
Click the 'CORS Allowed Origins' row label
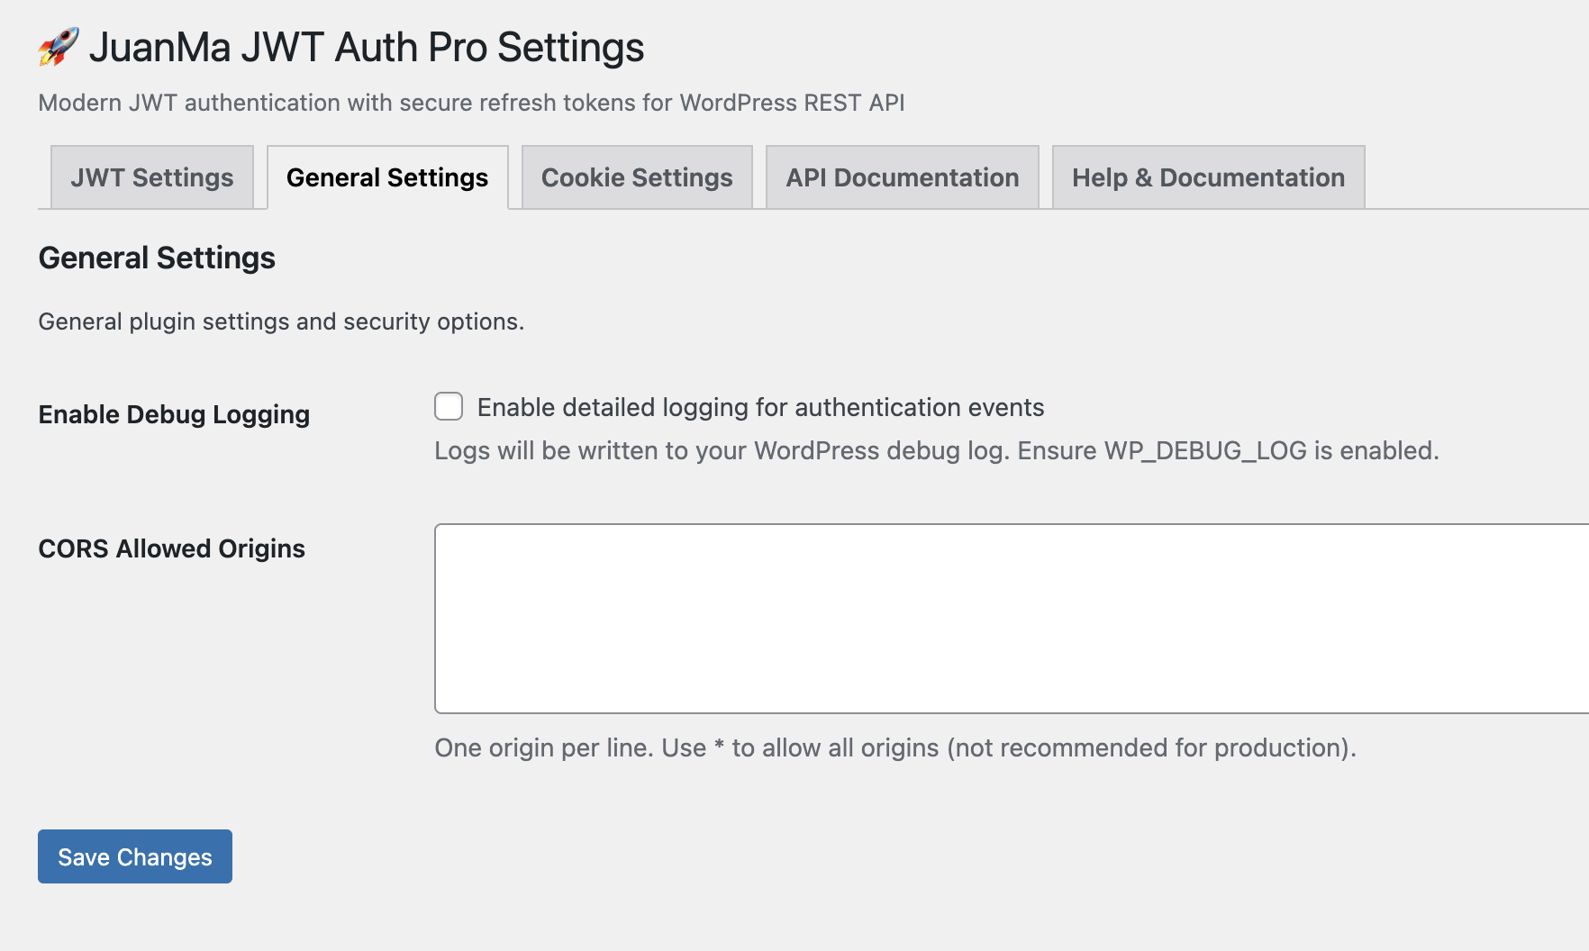click(x=171, y=548)
